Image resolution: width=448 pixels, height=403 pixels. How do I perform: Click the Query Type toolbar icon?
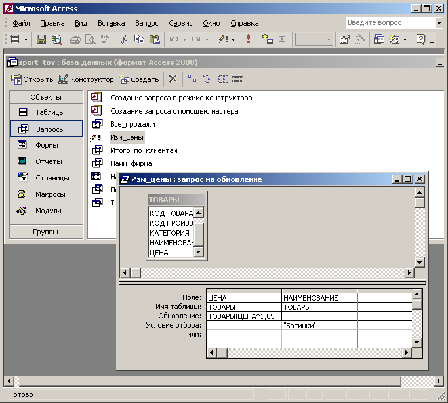[222, 39]
